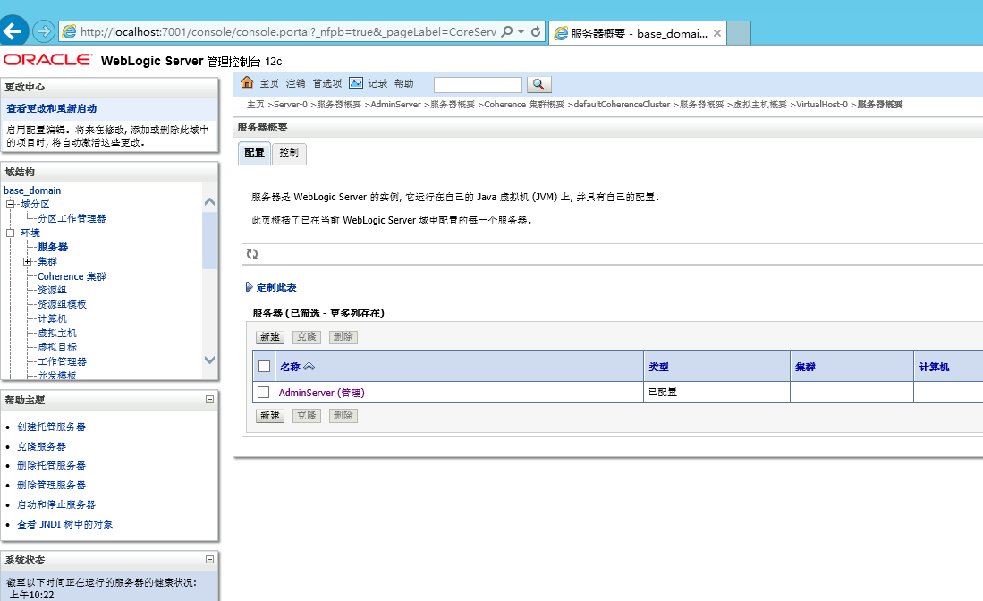Click 记录 in the toolbar

click(x=377, y=83)
